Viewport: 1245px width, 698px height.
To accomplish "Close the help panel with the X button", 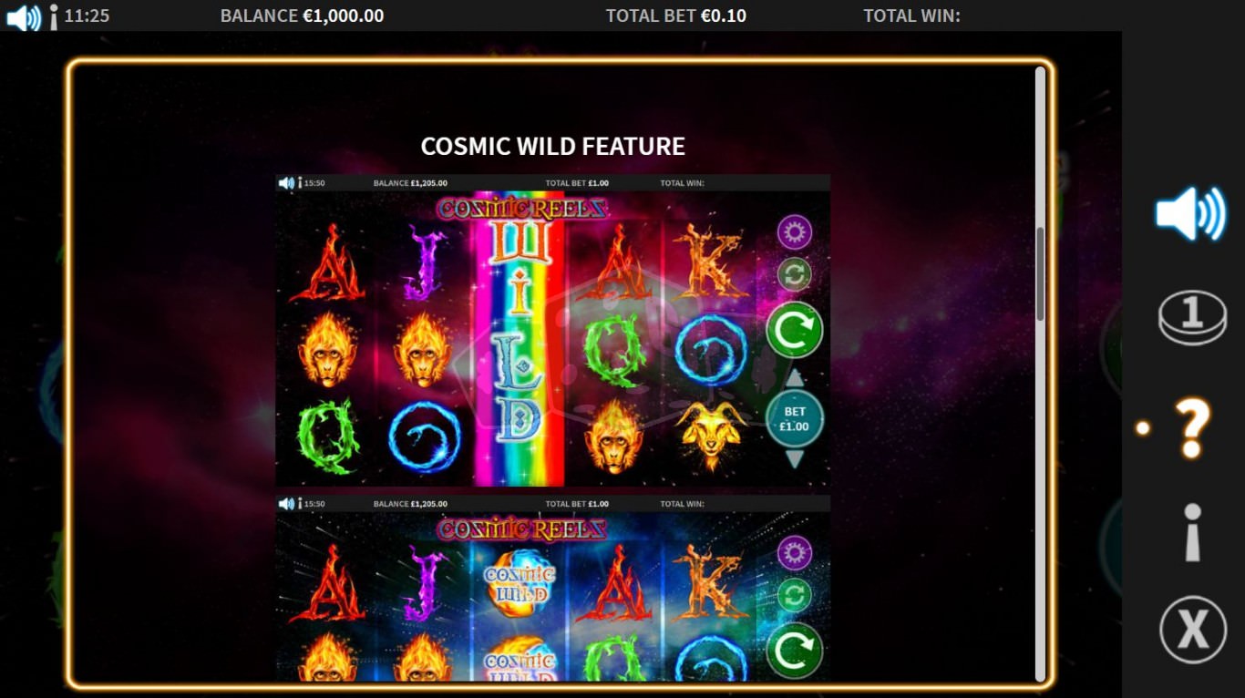I will point(1193,629).
